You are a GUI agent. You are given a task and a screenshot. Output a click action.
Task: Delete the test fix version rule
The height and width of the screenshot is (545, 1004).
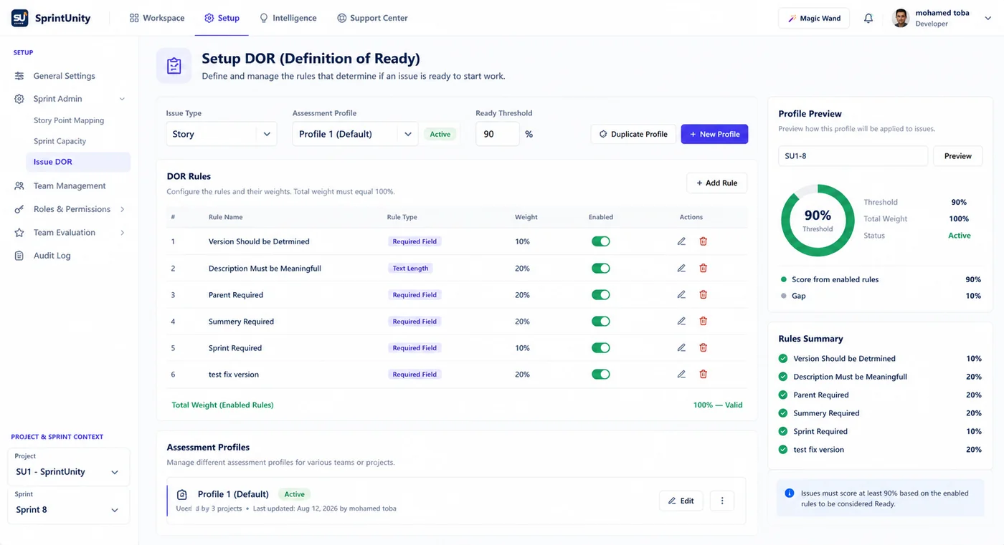(703, 374)
